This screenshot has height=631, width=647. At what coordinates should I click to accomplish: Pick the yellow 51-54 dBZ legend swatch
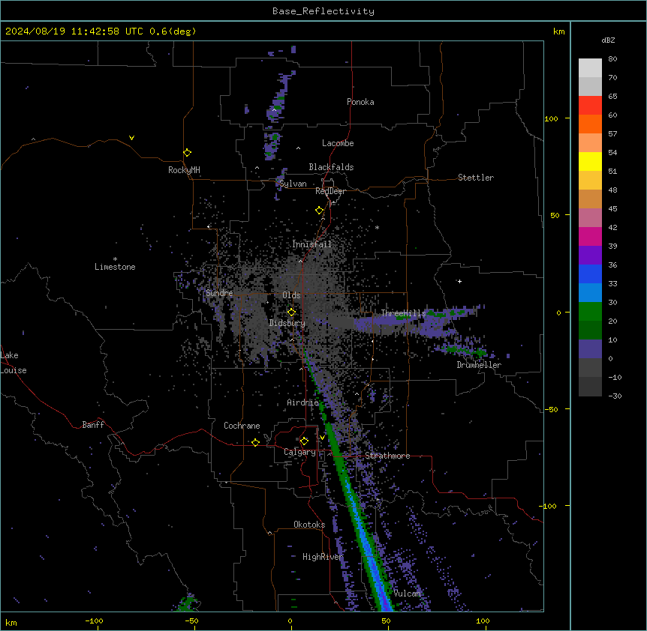coord(590,161)
